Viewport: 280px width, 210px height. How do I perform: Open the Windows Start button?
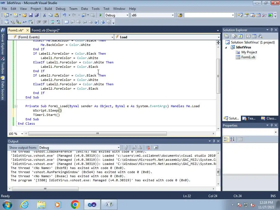7,205
